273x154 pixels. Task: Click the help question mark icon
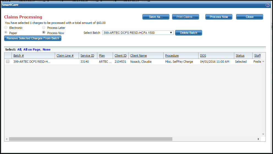click(x=268, y=5)
